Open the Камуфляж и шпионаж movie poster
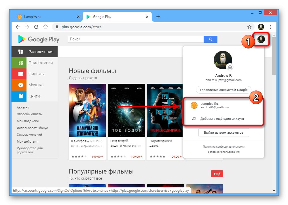The image size is (288, 205). pos(87,110)
